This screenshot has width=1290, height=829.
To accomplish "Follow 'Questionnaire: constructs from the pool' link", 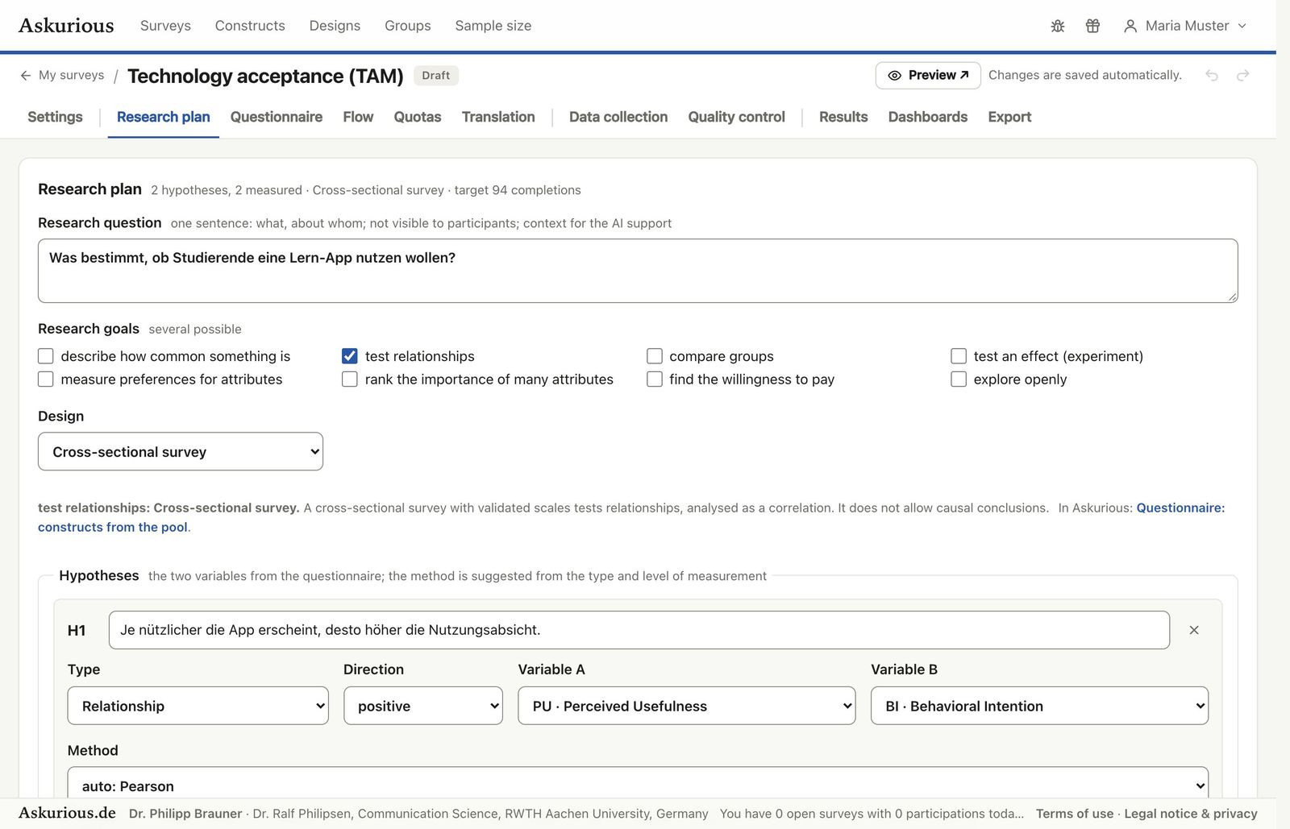I will pyautogui.click(x=1180, y=508).
